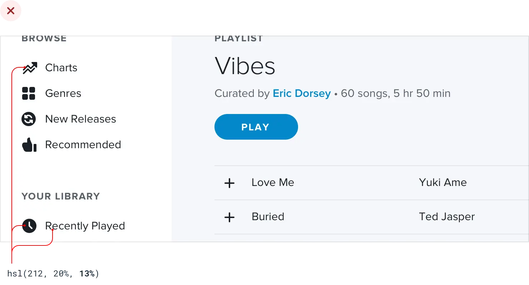Click the hsl color value annotation text
529x285 pixels.
pos(54,274)
